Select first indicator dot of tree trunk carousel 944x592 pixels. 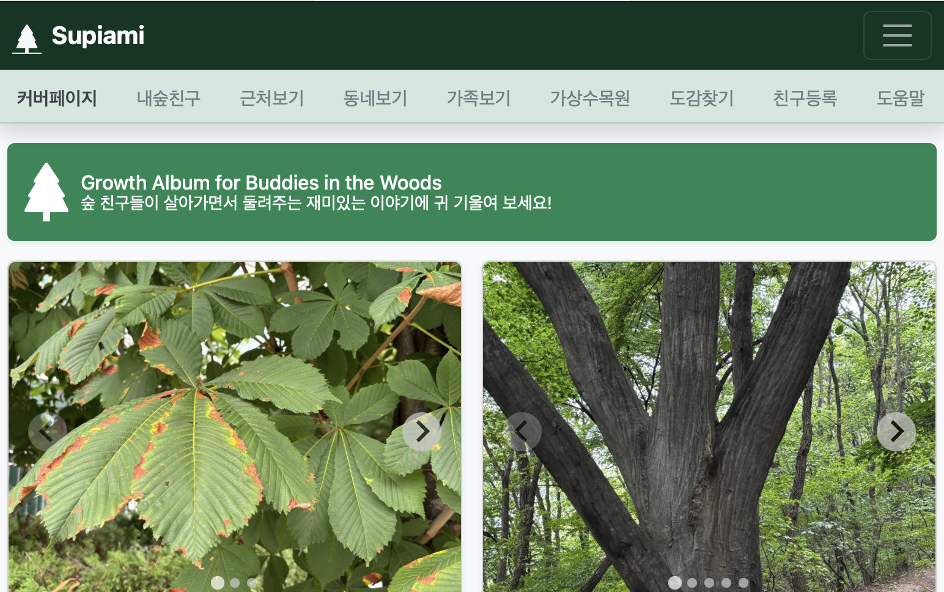coord(675,583)
